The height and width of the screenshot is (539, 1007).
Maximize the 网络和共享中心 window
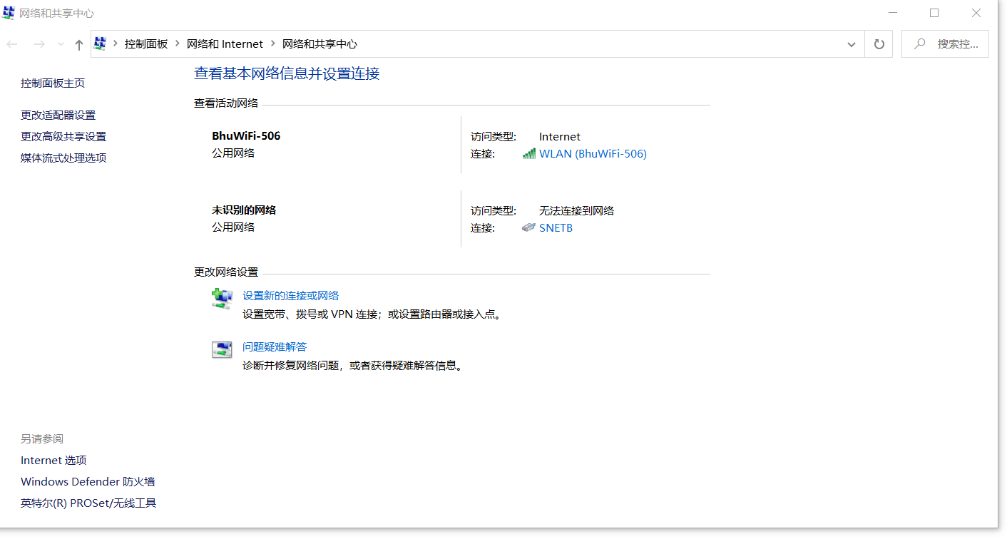[x=934, y=13]
